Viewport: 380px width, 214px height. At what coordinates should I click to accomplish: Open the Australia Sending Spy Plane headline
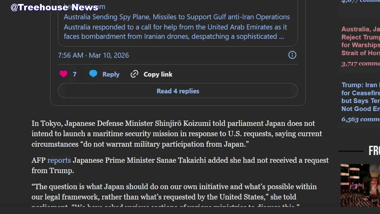click(177, 17)
